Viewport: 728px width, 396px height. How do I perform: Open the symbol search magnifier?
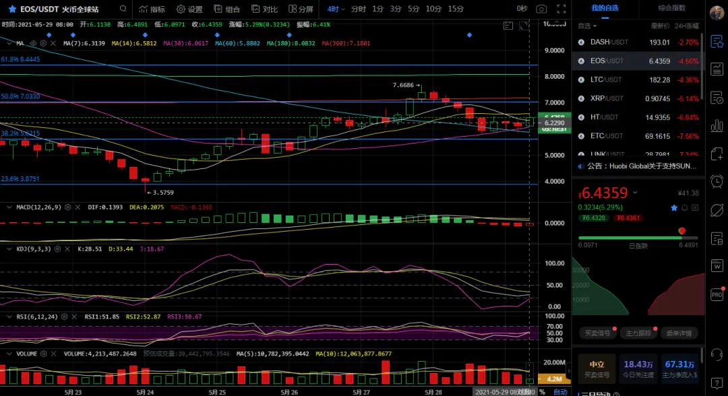coord(123,8)
